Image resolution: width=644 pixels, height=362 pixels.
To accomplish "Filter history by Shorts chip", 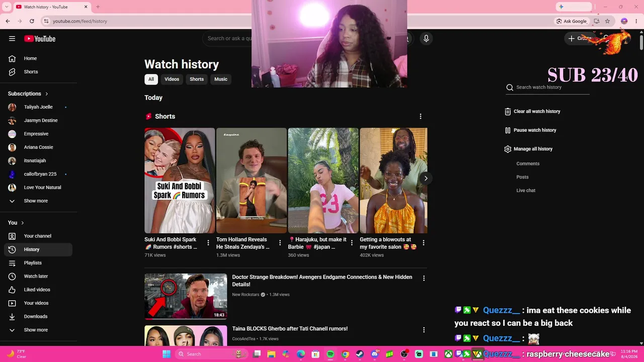I will point(197,79).
